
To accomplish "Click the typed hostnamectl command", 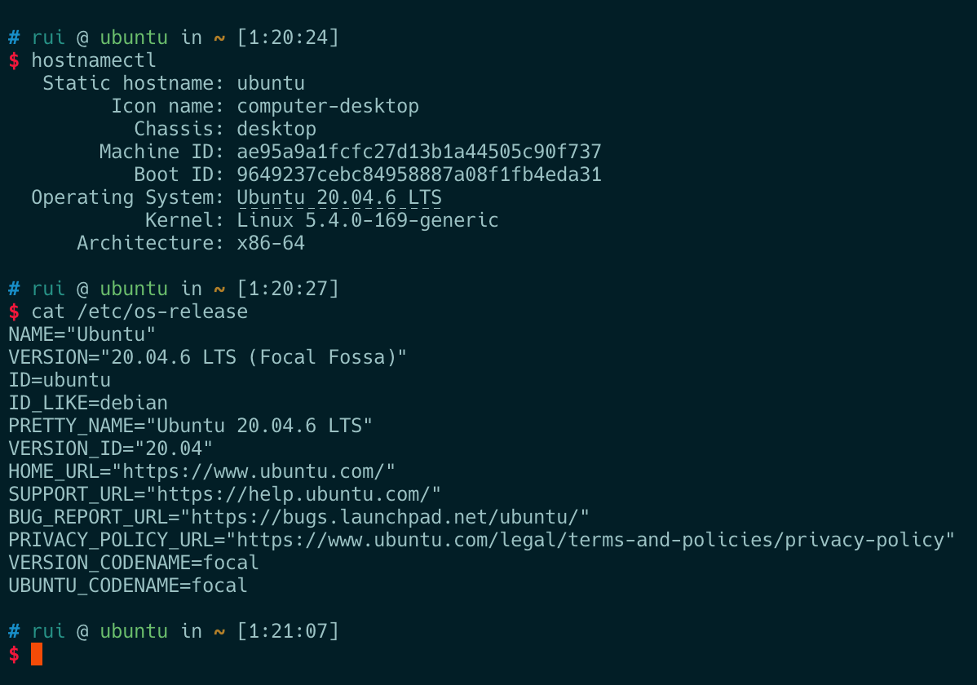I will 94,60.
